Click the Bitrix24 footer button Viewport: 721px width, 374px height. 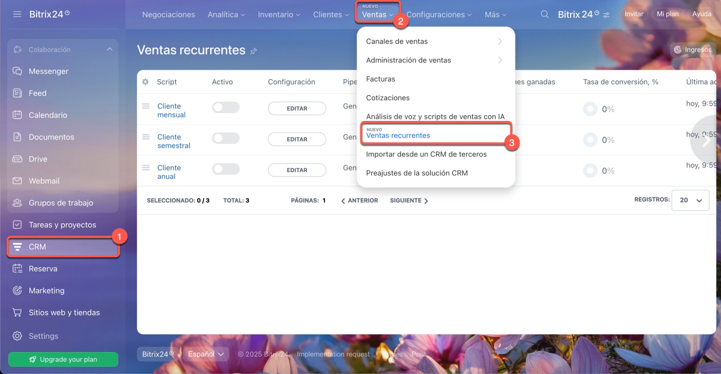158,354
